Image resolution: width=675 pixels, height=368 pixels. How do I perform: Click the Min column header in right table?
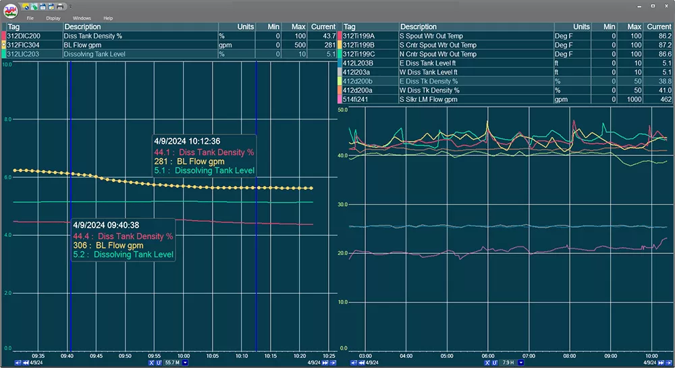[604, 27]
